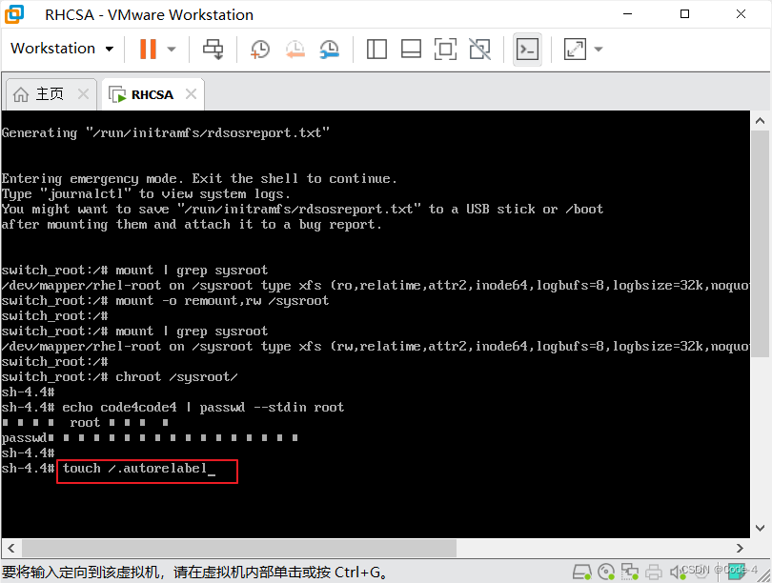Click the 'Entering emergency mode' message line
The height and width of the screenshot is (583, 772).
point(199,178)
